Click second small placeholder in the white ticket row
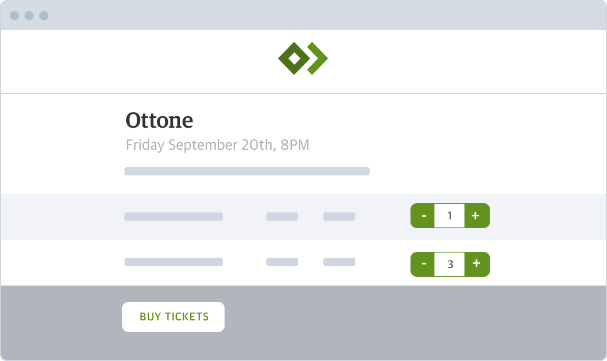 tap(339, 262)
